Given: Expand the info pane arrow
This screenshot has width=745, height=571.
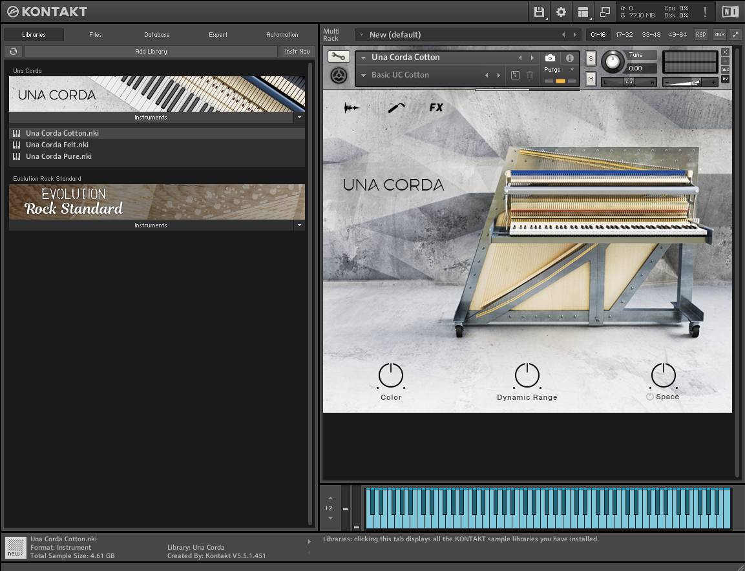Looking at the screenshot, I should tap(310, 541).
